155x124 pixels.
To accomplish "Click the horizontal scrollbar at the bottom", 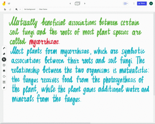I will tap(45, 123).
